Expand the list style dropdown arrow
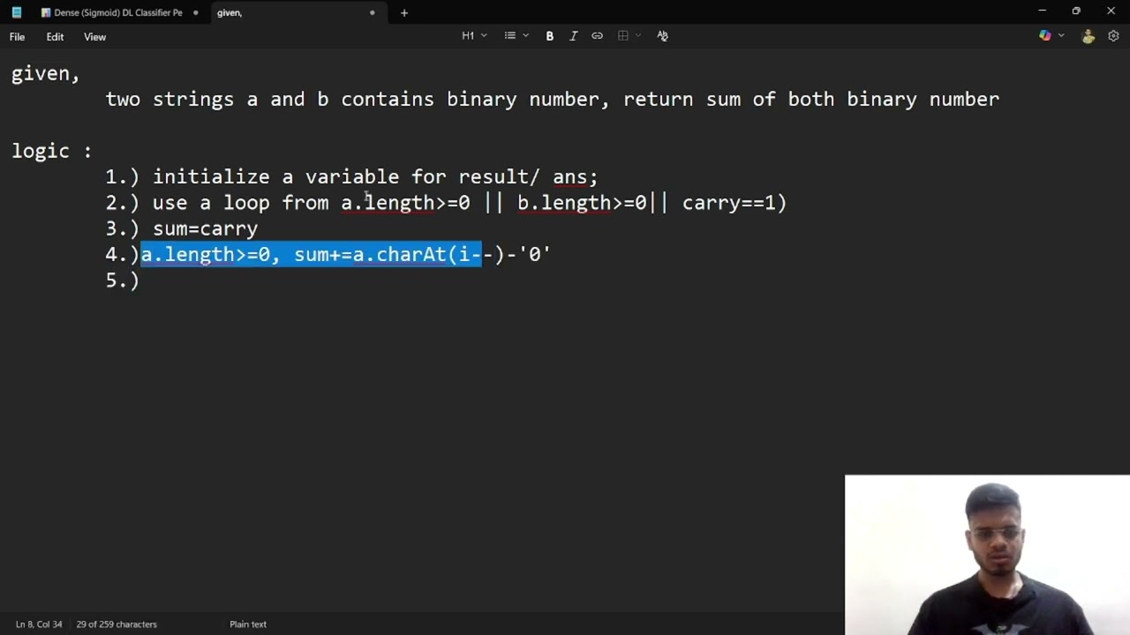1130x635 pixels. click(525, 35)
